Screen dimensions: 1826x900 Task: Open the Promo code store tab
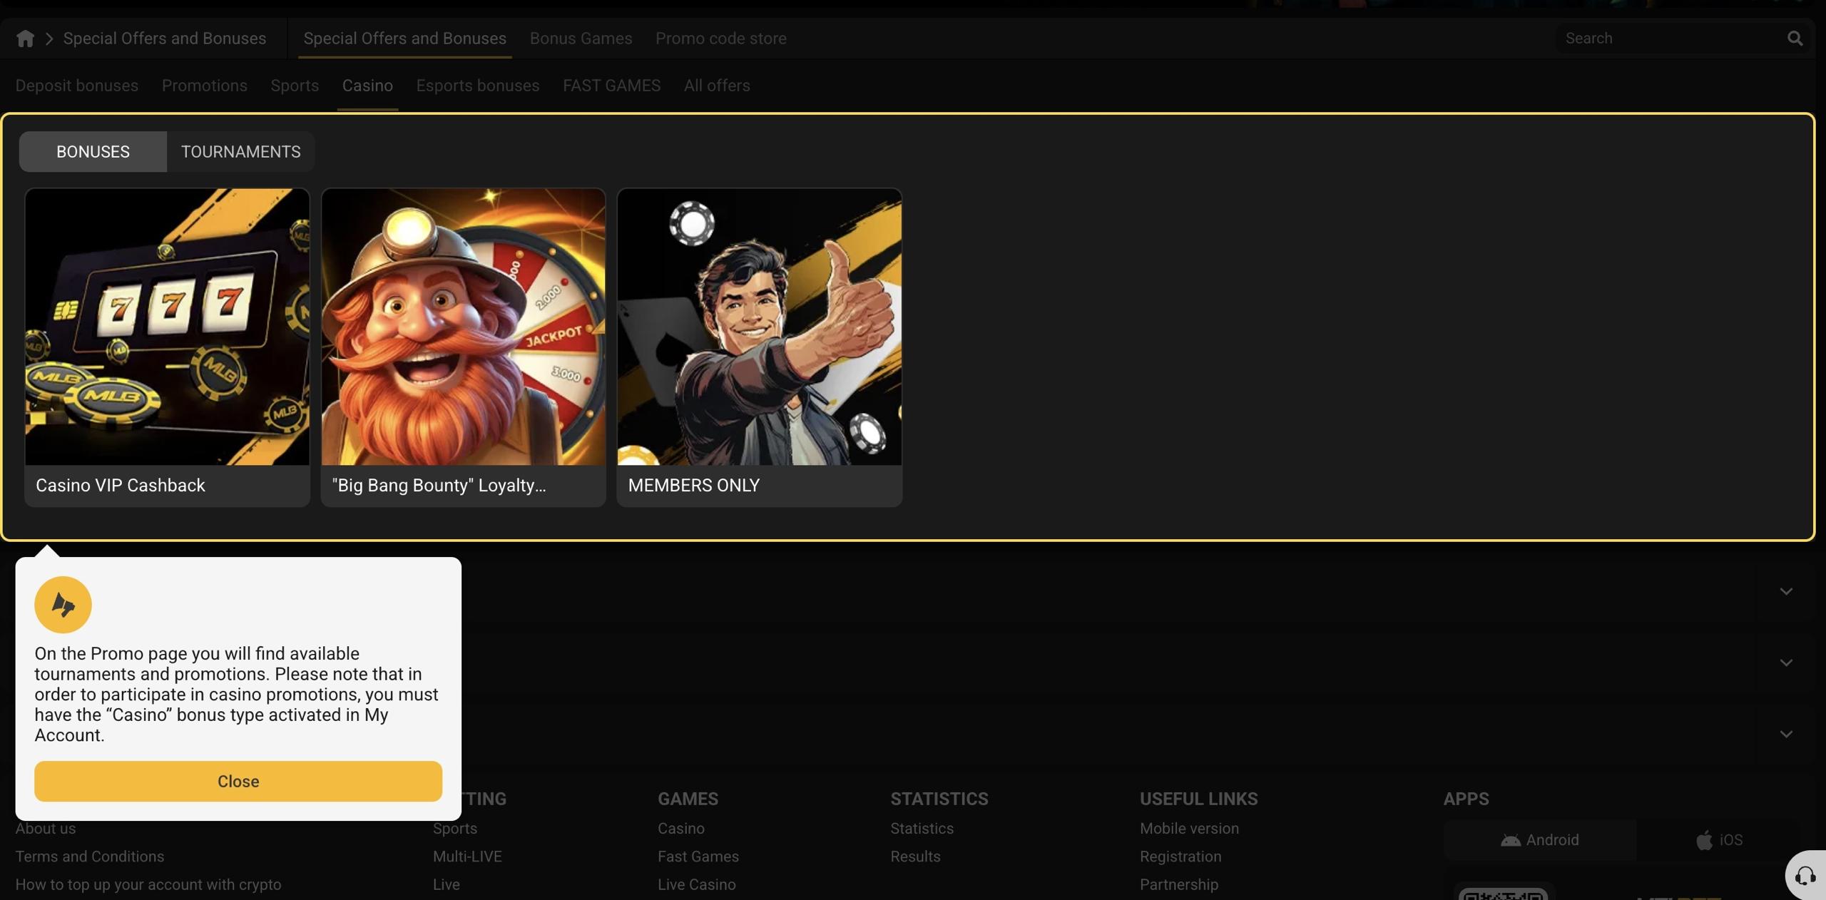point(721,39)
